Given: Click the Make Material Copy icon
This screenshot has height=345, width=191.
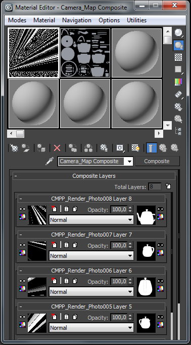Looking at the screenshot, I should (x=73, y=147).
